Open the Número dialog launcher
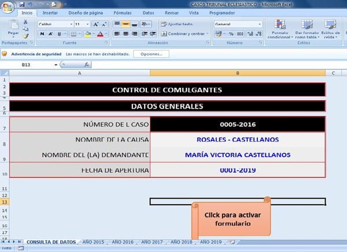Image resolution: width=347 pixels, height=252 pixels. 260,42
